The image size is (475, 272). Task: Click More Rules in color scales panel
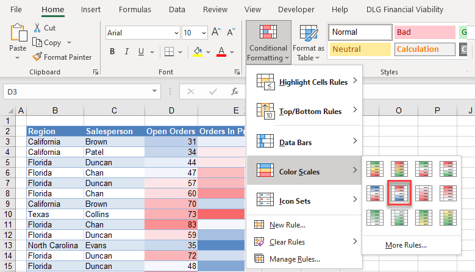405,245
